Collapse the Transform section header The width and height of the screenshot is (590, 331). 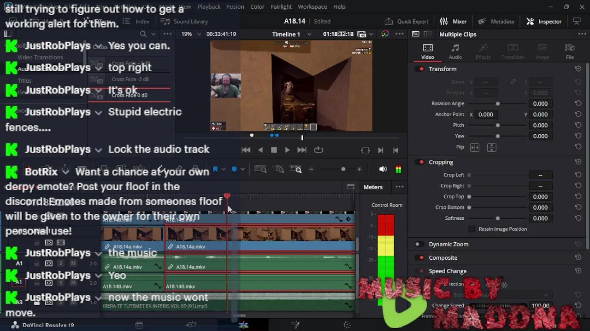(442, 69)
